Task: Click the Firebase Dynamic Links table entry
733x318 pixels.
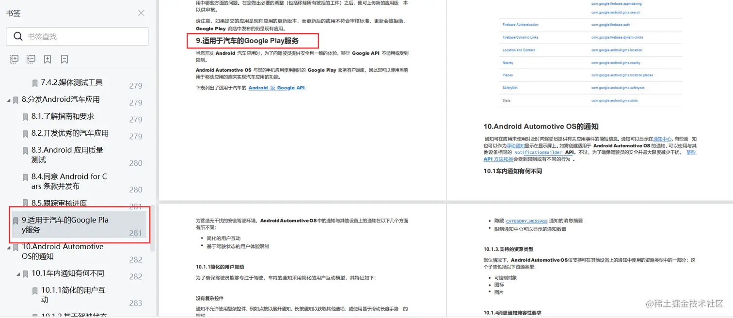Action: tap(520, 37)
